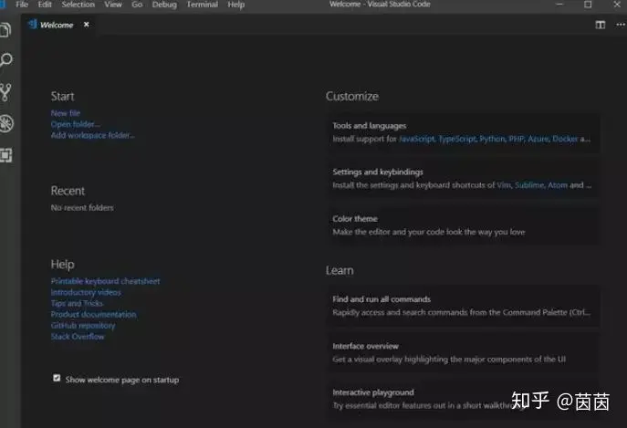Click the Split Editor icon
Screen dimensions: 627x428
601,25
